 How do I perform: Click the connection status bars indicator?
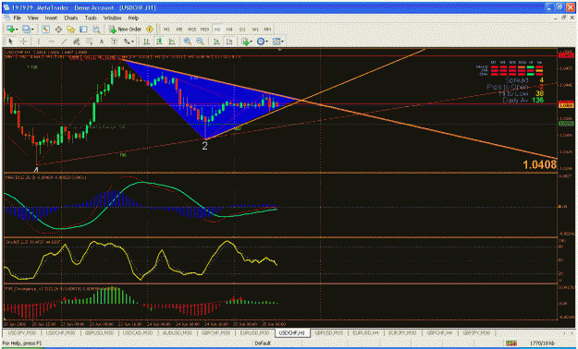point(510,343)
